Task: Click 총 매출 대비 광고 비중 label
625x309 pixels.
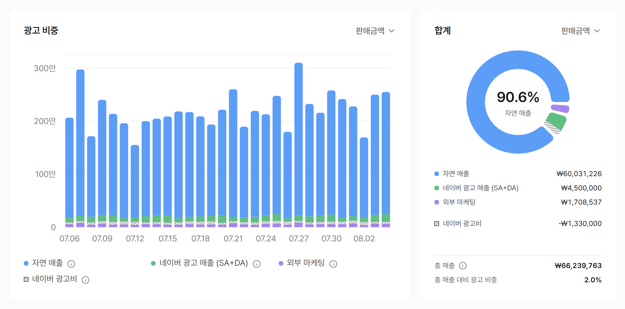Action: point(466,280)
